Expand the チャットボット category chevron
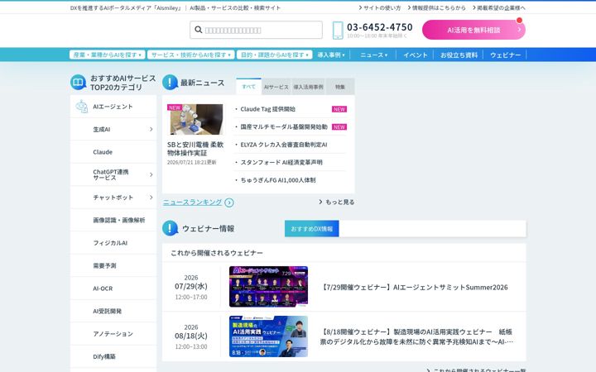596x372 pixels. click(x=151, y=198)
